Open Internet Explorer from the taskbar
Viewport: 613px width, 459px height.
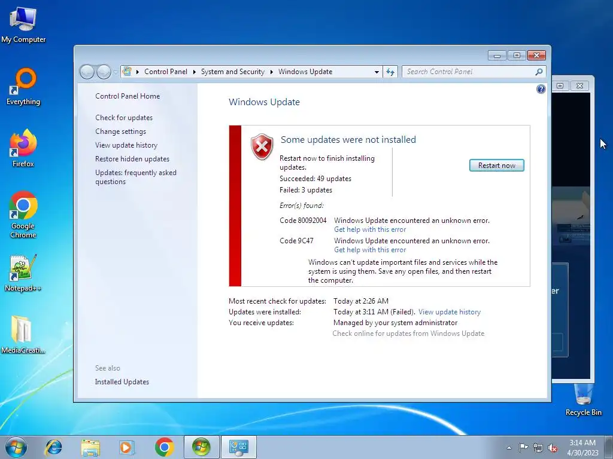click(x=53, y=447)
